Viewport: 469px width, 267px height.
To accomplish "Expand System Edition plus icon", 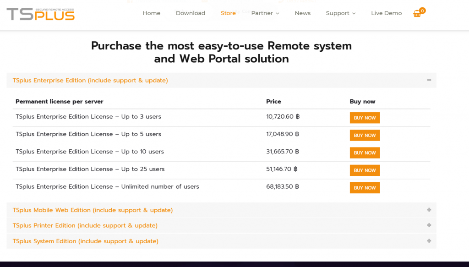I will pyautogui.click(x=429, y=241).
